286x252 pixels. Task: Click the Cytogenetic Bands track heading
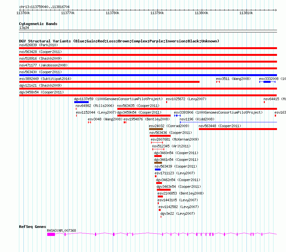pyautogui.click(x=38, y=24)
